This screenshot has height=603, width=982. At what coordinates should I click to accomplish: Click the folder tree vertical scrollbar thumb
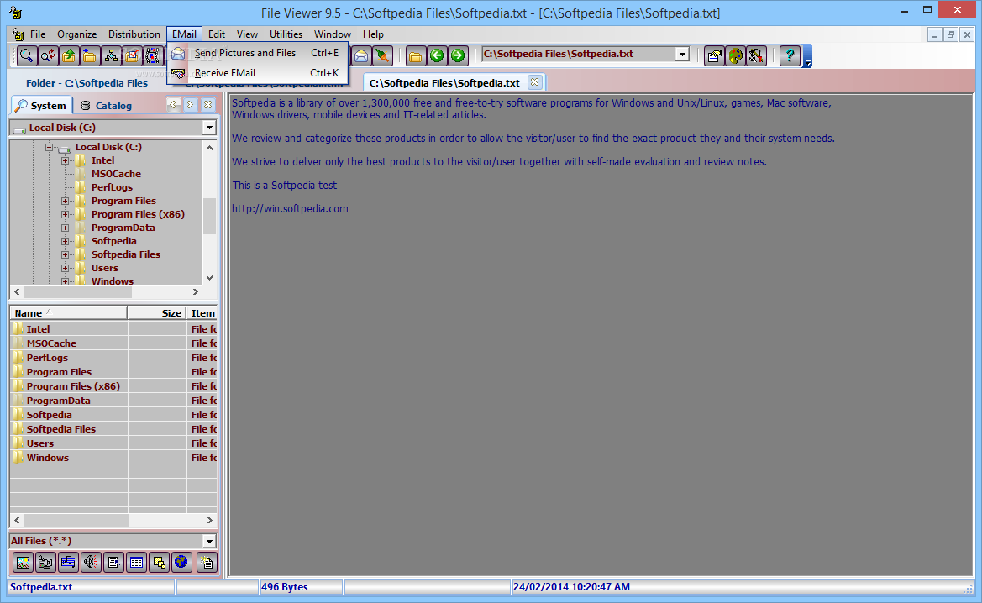click(209, 216)
